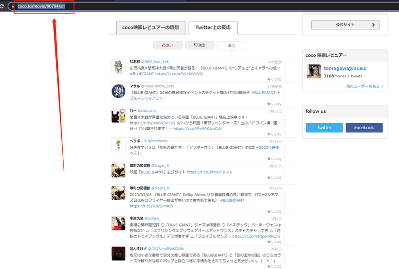Show 全て tweets filter
399x269 pixels.
pyautogui.click(x=231, y=45)
